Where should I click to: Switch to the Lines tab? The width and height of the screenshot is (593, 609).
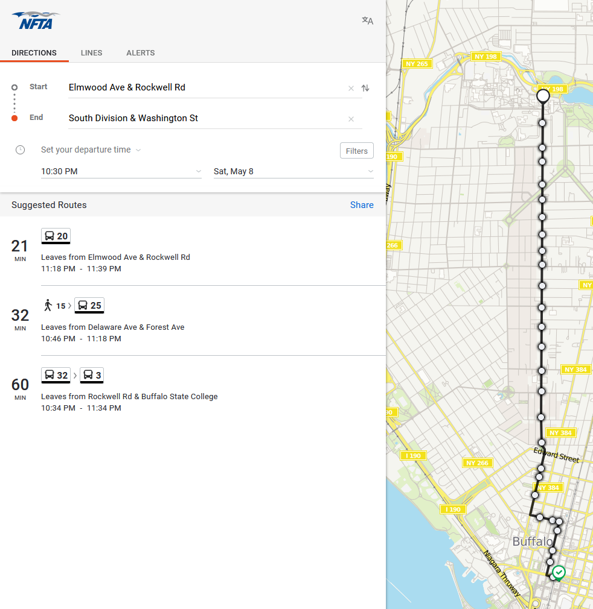pos(92,53)
